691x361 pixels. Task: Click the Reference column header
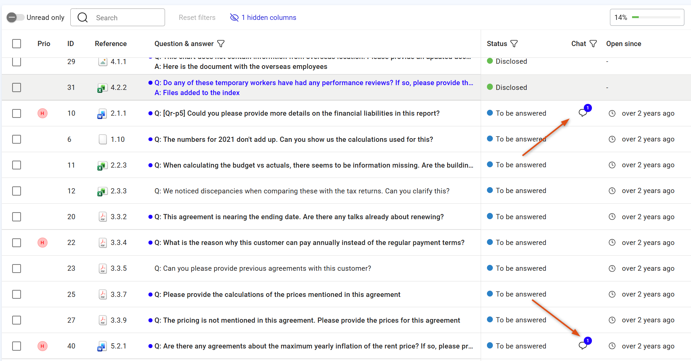point(111,43)
